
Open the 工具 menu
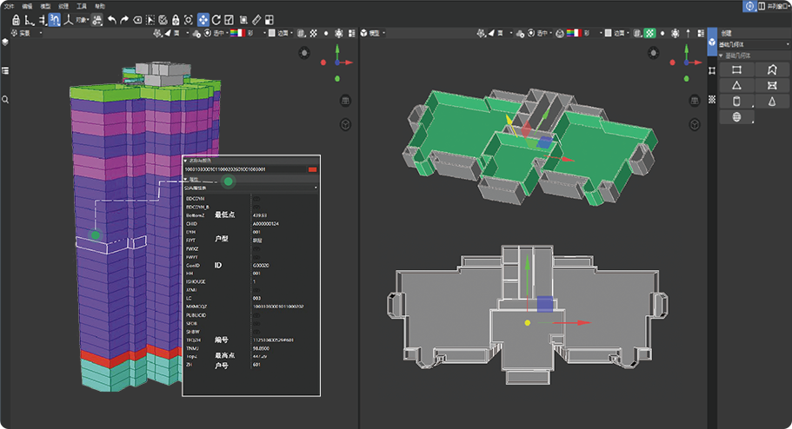coord(81,6)
